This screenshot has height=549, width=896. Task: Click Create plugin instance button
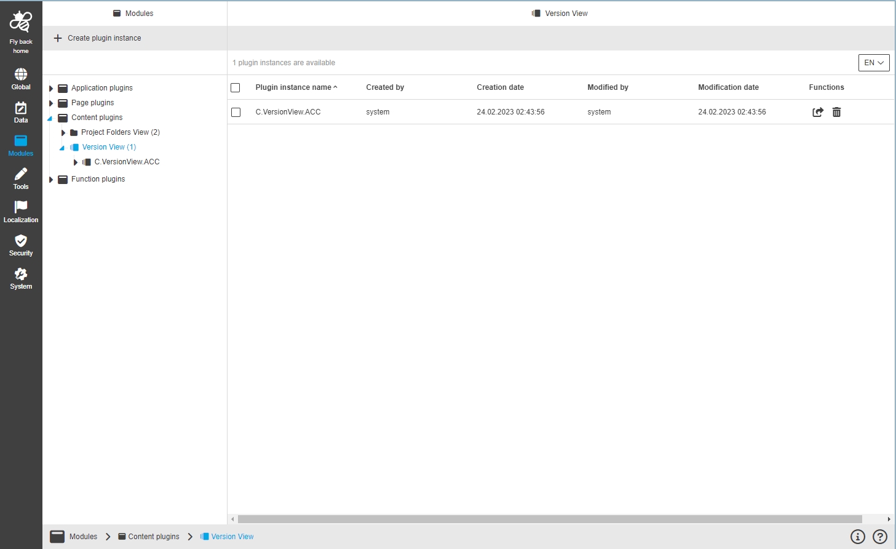coord(98,38)
